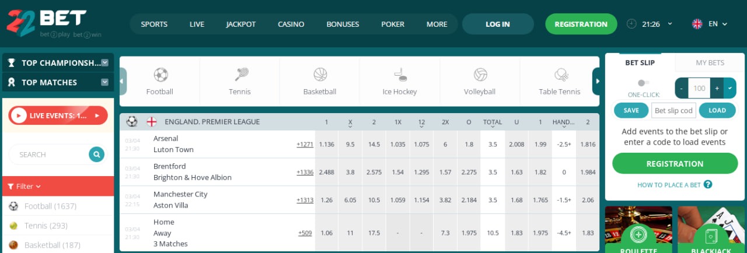Open +1271 markets for Arsenal match
The height and width of the screenshot is (253, 747).
tap(305, 144)
